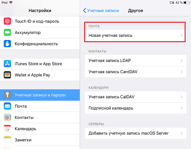191x149 pixels.
Task: Tap chevron on Новая учетная запись row
Action: point(181,35)
